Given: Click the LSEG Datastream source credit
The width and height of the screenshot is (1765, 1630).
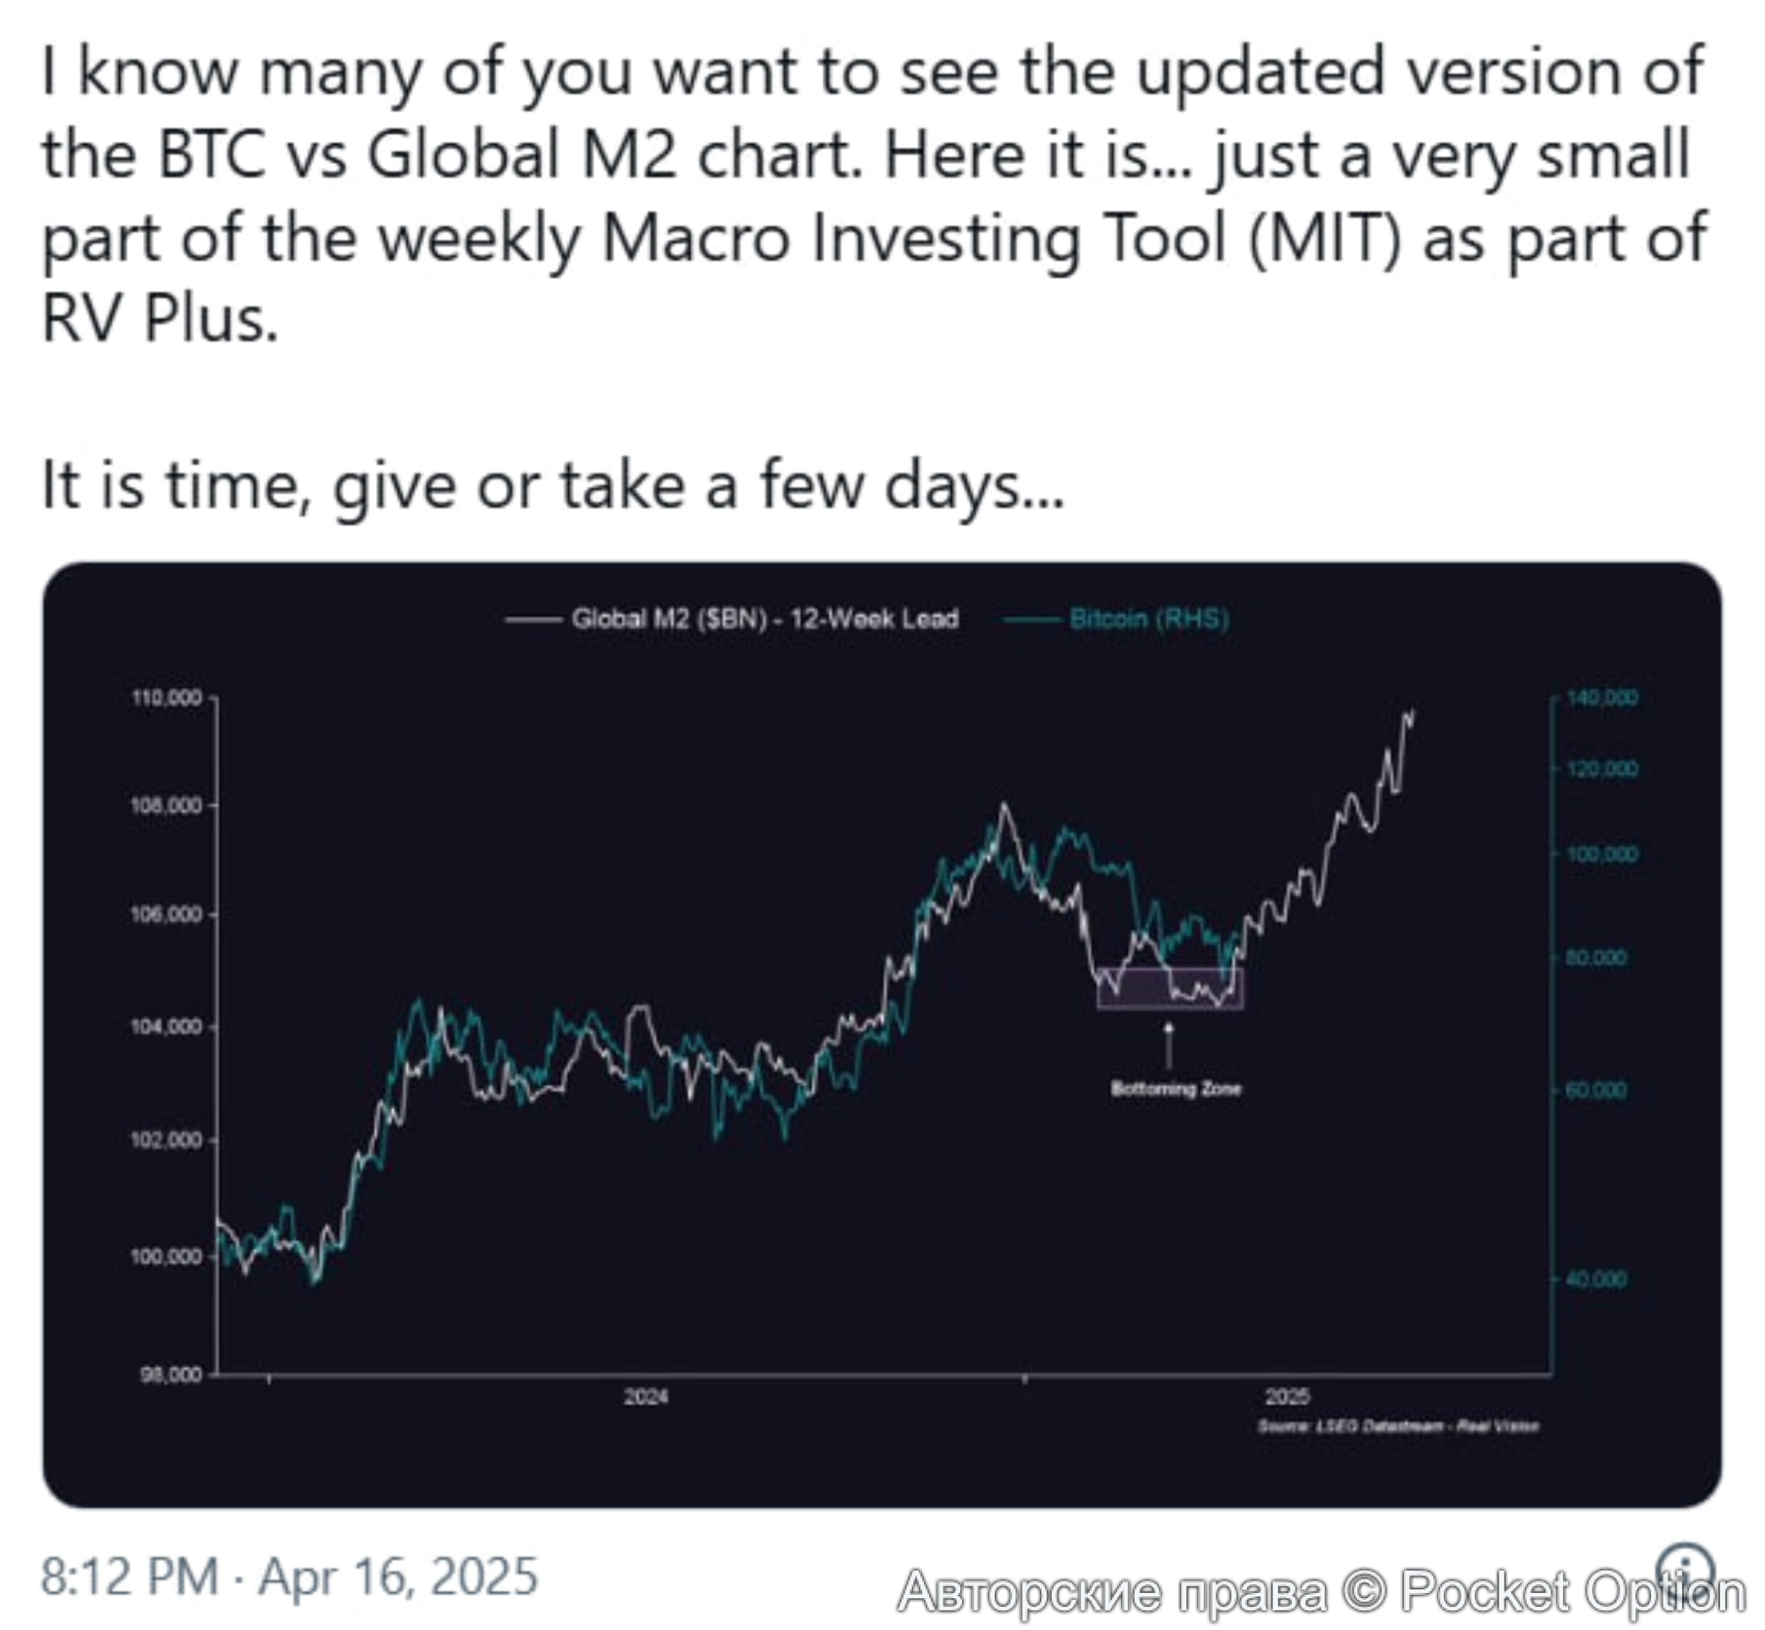Looking at the screenshot, I should pos(1398,1426).
